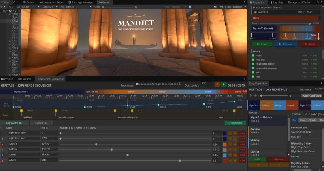Click the + Keyframe button
Image resolution: width=324 pixels, height=171 pixels.
coord(235,123)
